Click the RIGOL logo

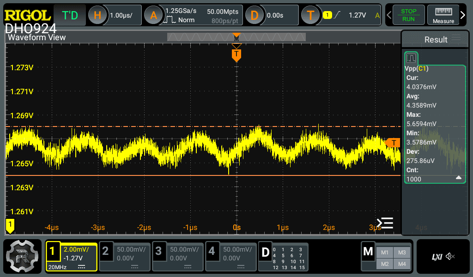[27, 15]
